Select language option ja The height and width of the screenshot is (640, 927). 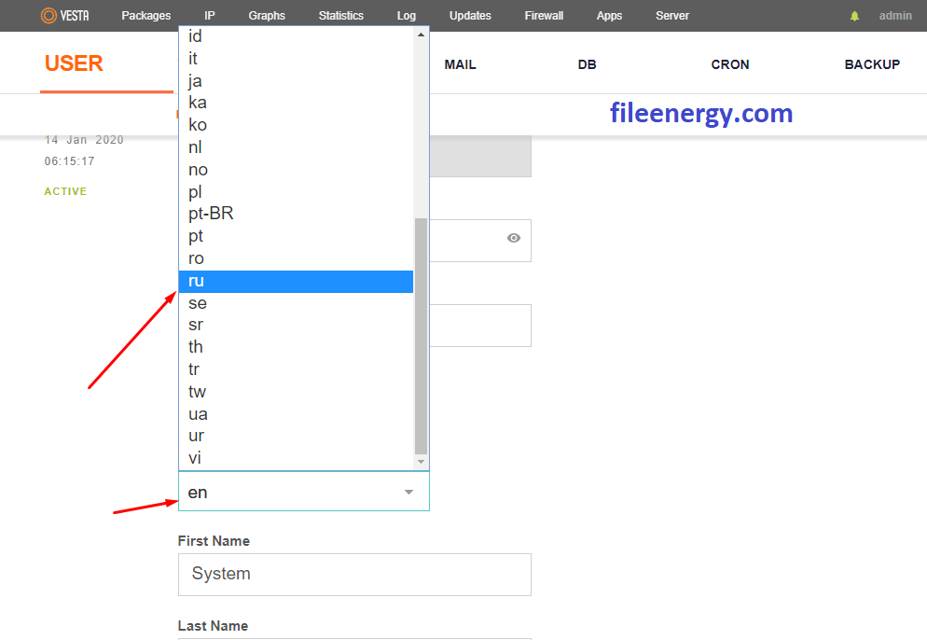tap(296, 80)
